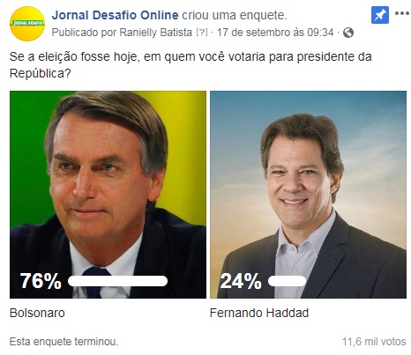Click the 76% result bar
Viewport: 411px width, 355px height.
(117, 281)
